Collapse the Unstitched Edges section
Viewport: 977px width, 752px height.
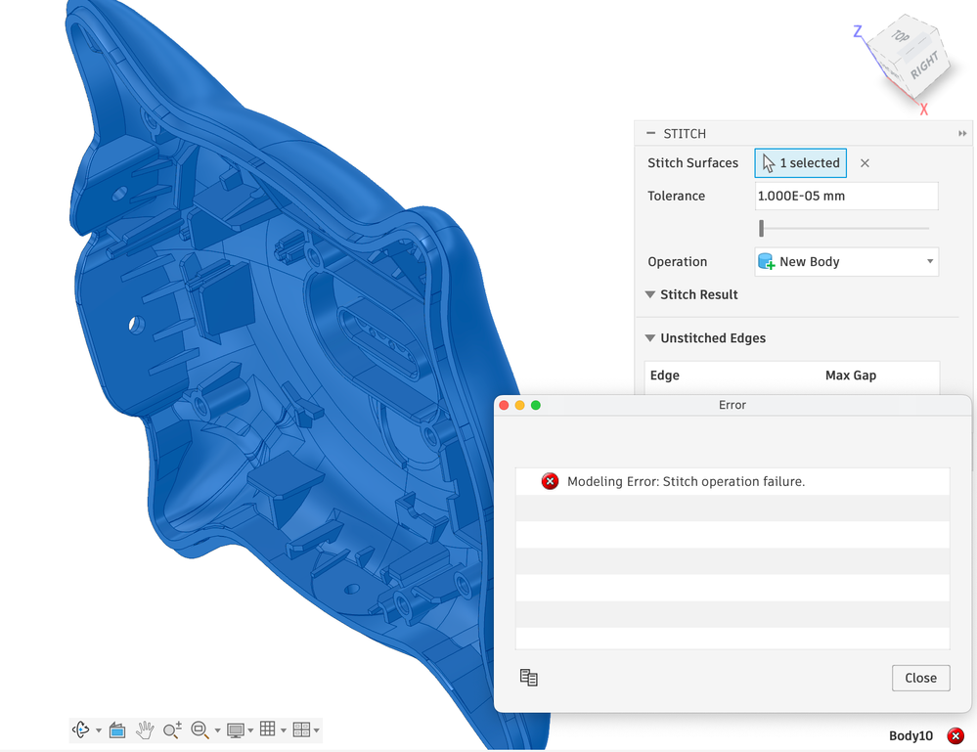click(x=650, y=338)
